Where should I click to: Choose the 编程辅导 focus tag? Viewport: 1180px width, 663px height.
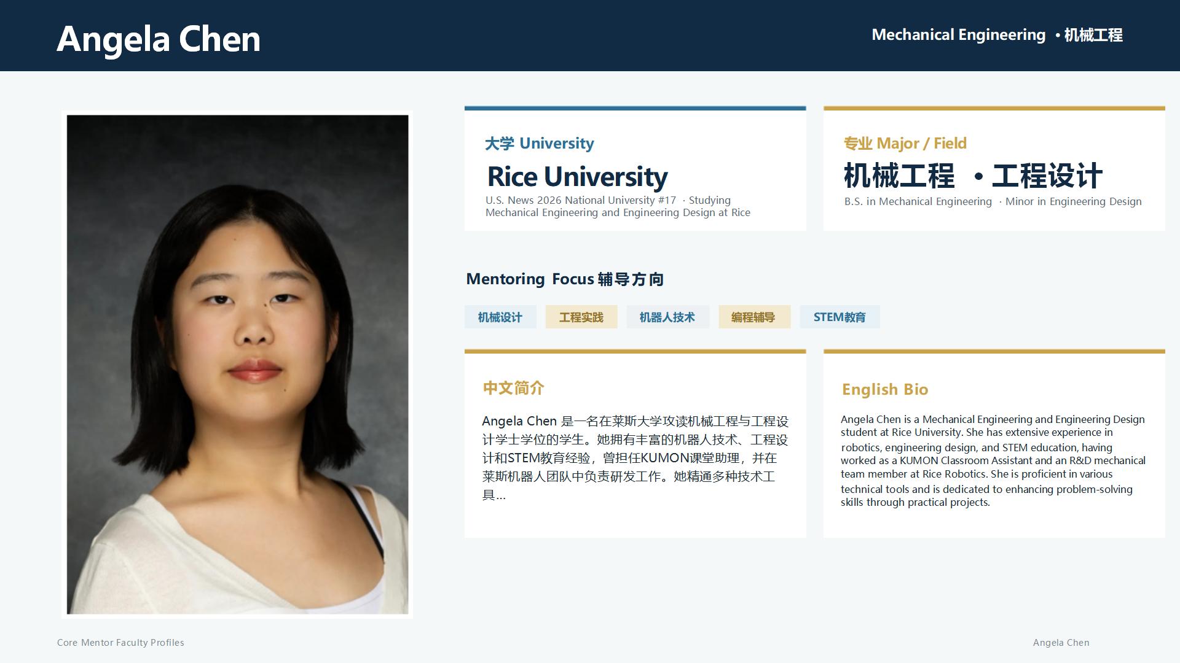point(754,317)
